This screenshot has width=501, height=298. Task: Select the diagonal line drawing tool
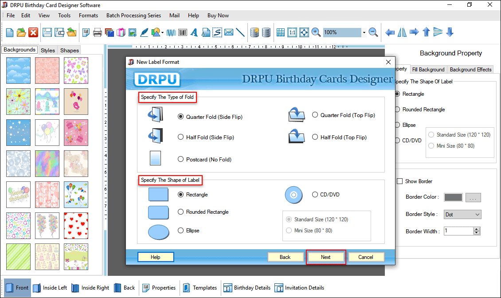pos(240,32)
